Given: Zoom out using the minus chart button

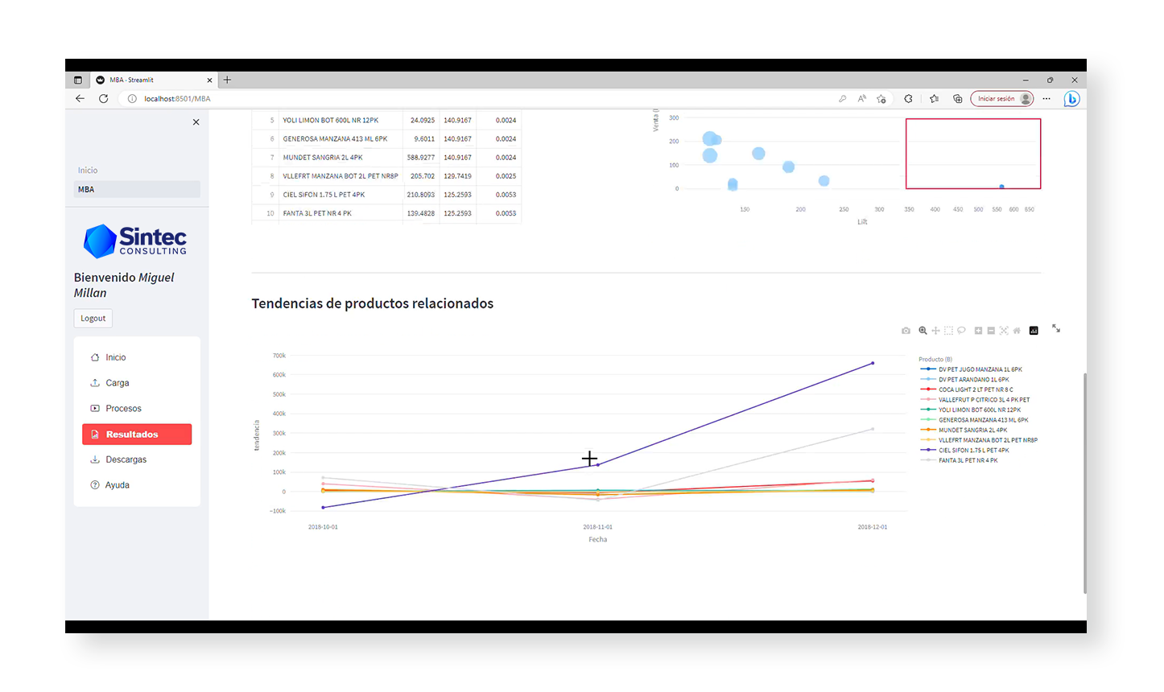Looking at the screenshot, I should click(x=991, y=331).
